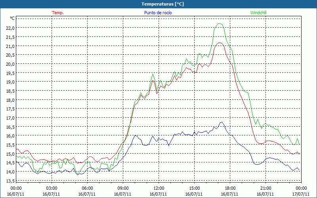
Task: Select the green 'Windchill' legend label
Action: coord(258,13)
